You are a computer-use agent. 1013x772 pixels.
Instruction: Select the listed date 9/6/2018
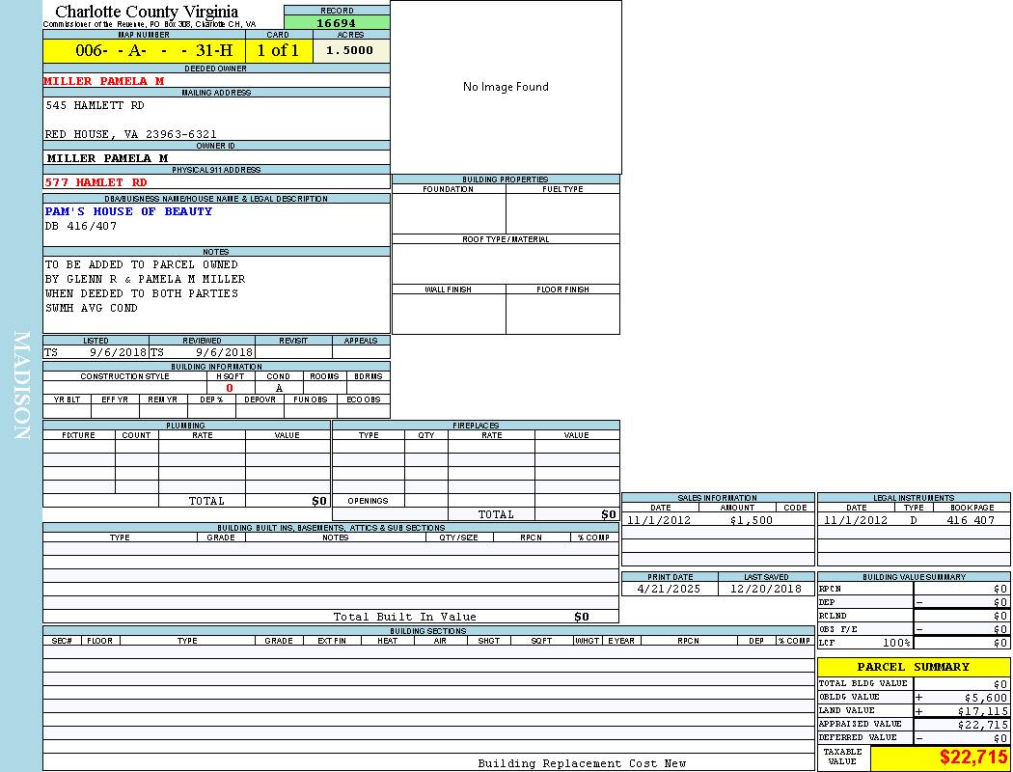pos(117,353)
